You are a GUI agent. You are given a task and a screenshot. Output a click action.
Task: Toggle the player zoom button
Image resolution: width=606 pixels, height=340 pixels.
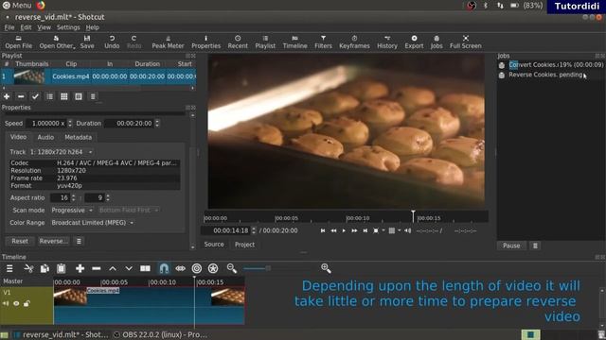376,230
